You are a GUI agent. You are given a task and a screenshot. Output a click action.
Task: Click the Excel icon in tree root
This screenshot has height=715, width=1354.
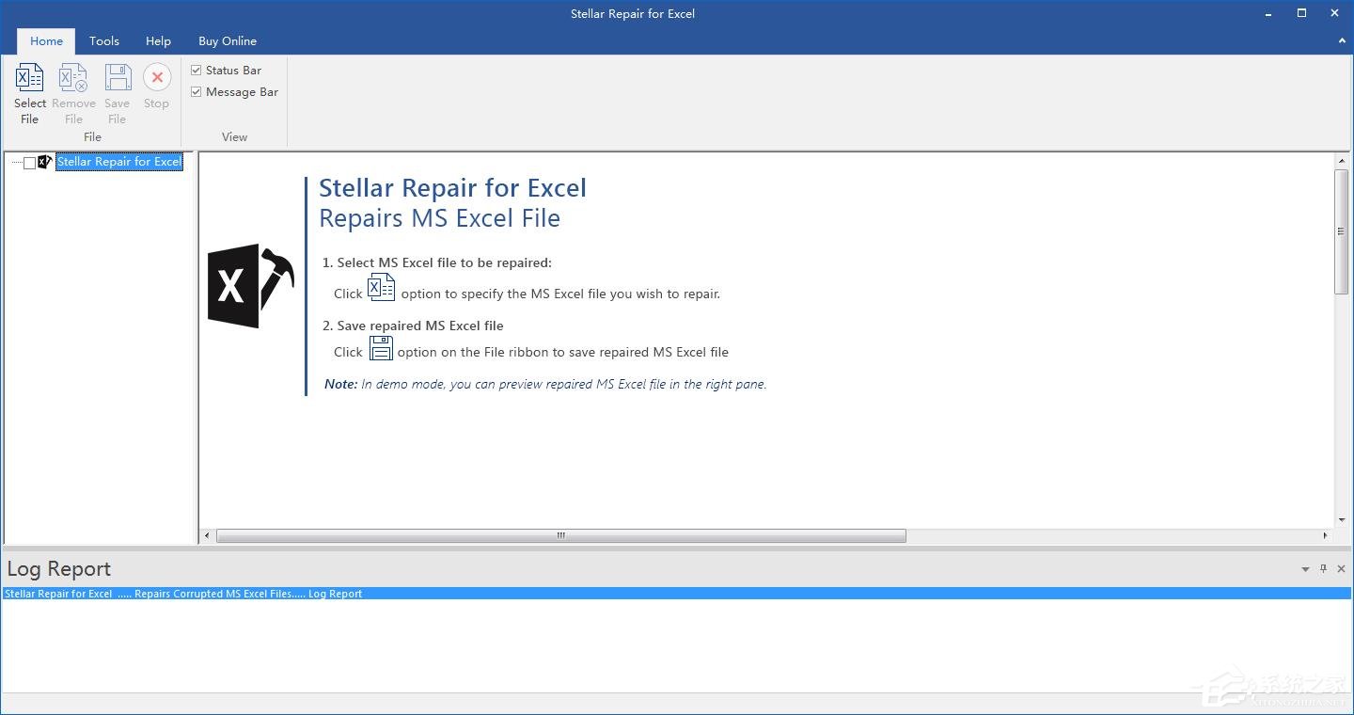45,162
